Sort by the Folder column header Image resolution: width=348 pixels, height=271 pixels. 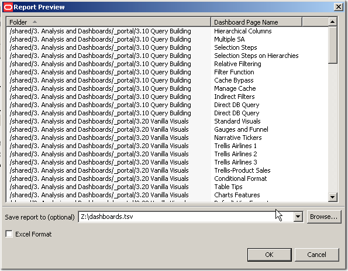pyautogui.click(x=109, y=22)
